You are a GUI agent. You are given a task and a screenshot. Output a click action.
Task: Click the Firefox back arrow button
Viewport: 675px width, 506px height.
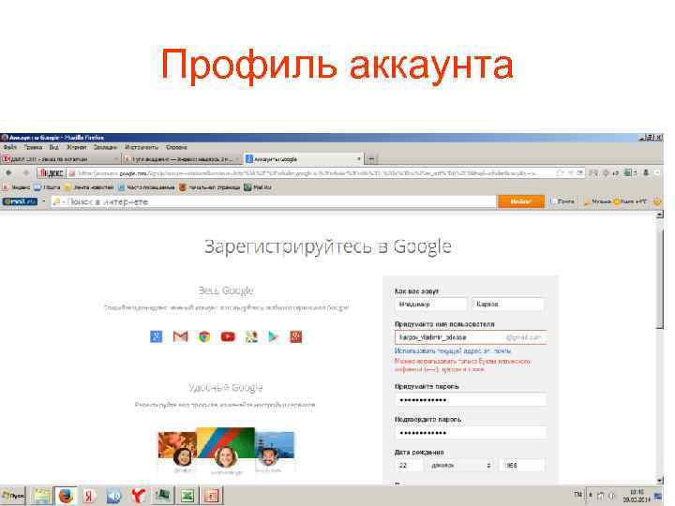[x=8, y=173]
